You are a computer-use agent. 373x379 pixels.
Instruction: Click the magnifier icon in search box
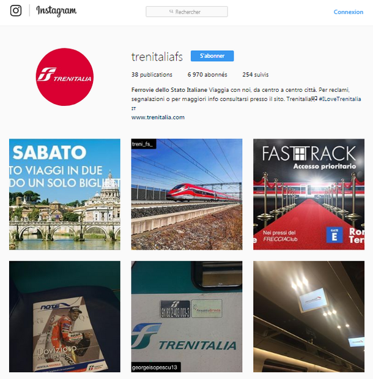[x=171, y=12]
